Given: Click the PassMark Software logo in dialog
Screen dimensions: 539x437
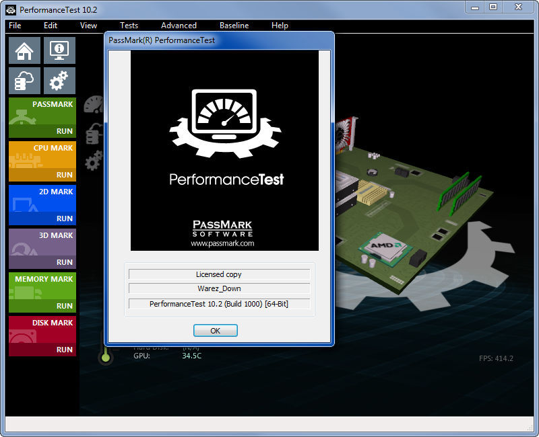Looking at the screenshot, I should click(222, 228).
